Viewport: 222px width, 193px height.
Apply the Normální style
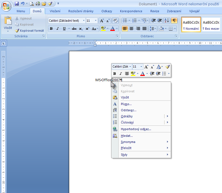click(191, 25)
